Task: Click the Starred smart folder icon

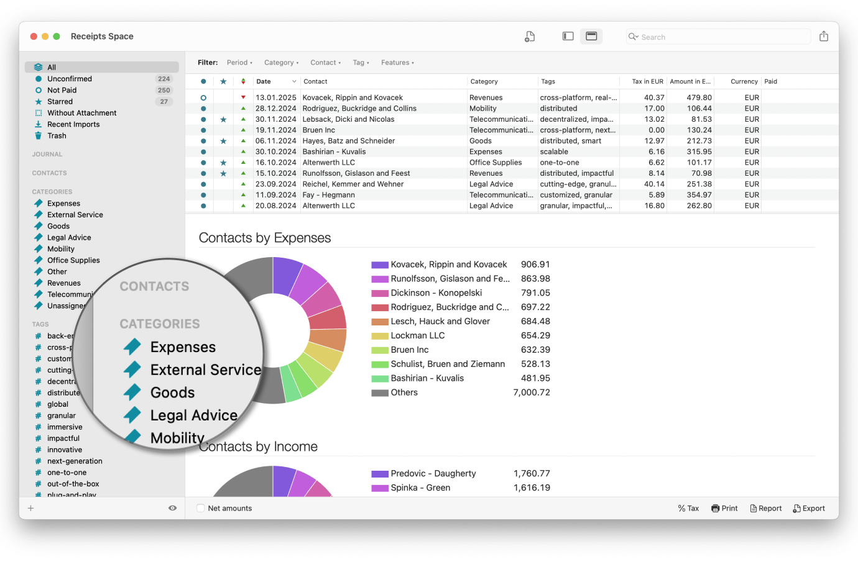Action: (x=37, y=101)
